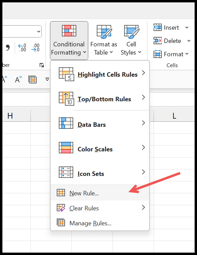Image resolution: width=197 pixels, height=255 pixels.
Task: Expand arrow beside Clear Rules
Action: click(143, 207)
